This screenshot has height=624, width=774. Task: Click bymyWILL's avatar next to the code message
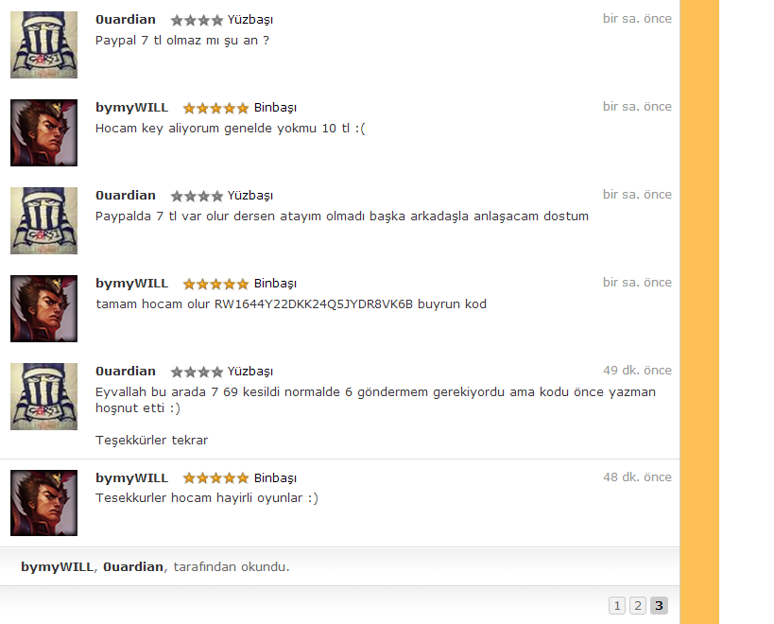43,308
